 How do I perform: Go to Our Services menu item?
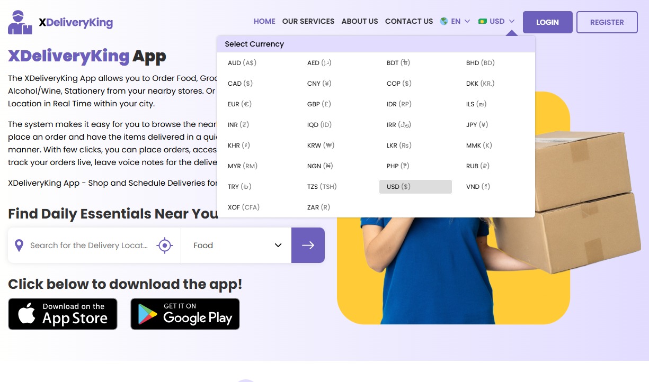pyautogui.click(x=308, y=22)
